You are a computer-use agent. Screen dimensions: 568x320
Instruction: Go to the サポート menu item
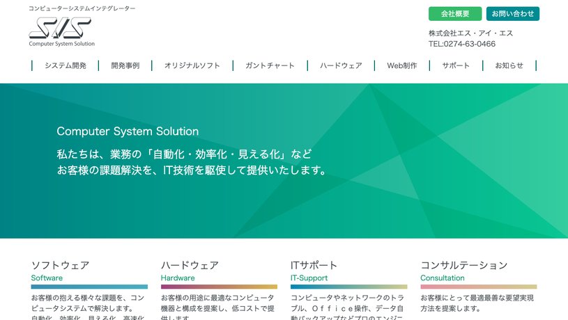[x=456, y=65]
